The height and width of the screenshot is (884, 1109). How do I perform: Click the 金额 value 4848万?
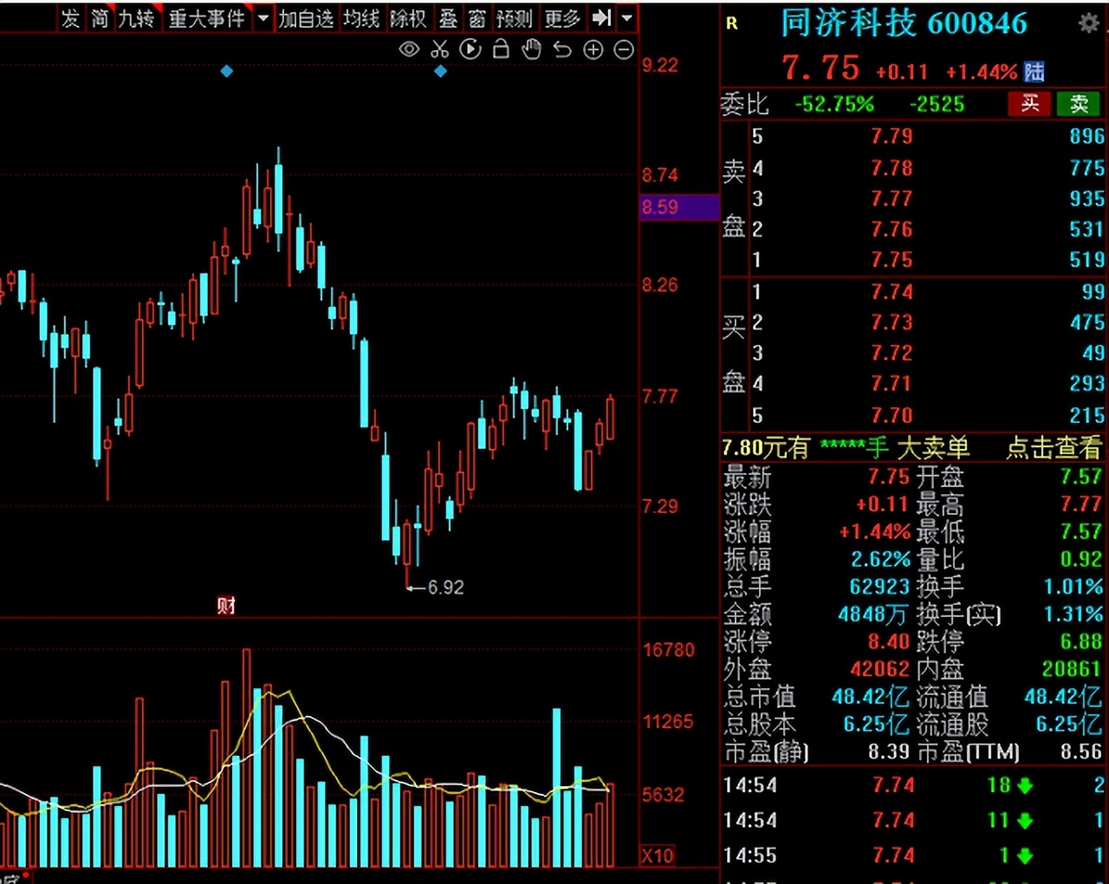pos(872,614)
